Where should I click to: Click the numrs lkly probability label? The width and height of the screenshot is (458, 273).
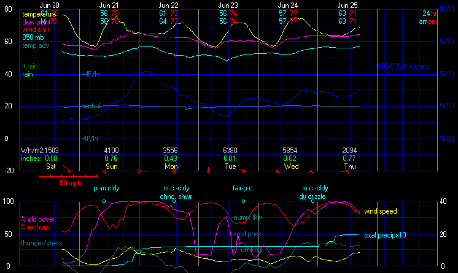(x=247, y=217)
